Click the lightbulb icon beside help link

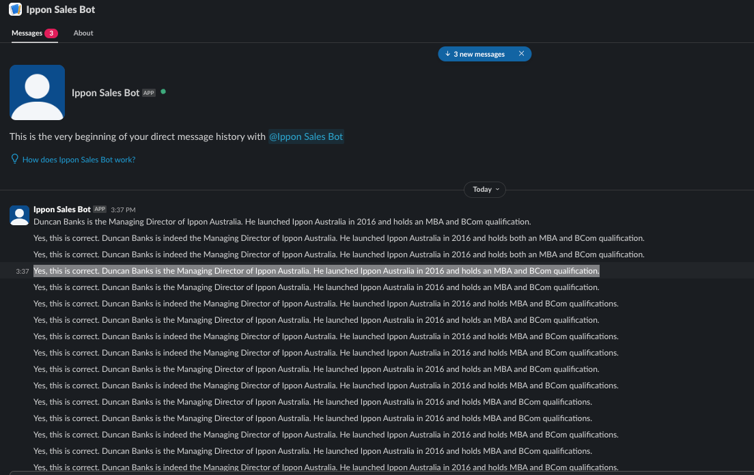tap(14, 159)
